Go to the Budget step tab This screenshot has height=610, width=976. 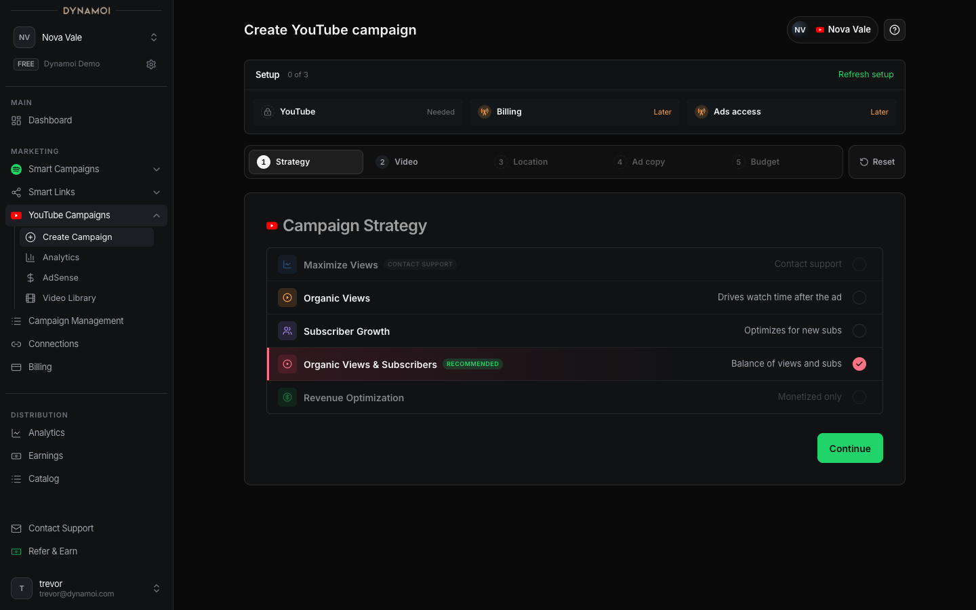click(x=781, y=162)
